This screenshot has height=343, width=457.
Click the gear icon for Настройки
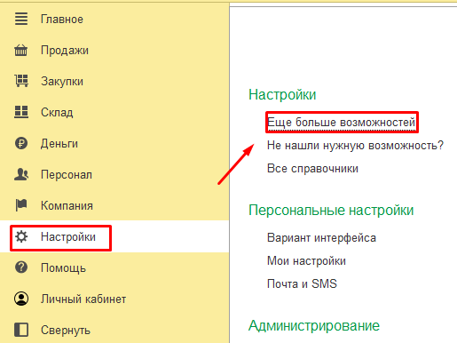click(x=21, y=236)
